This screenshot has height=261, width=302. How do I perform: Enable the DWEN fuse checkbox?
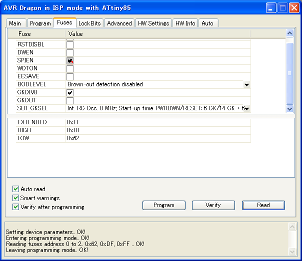pos(70,53)
